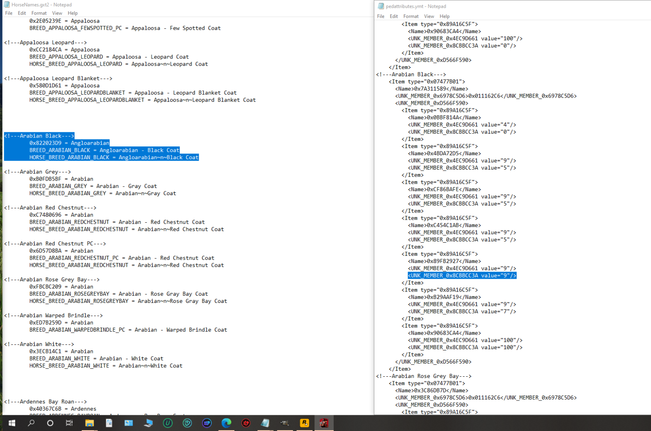Open Help menu in pedattributes.ymt Notepad
Image resolution: width=651 pixels, height=431 pixels.
point(445,17)
